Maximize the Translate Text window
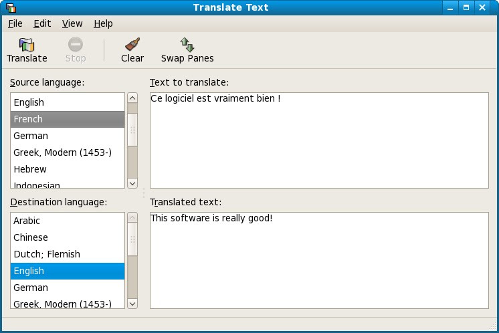This screenshot has height=333, width=499. 466,7
